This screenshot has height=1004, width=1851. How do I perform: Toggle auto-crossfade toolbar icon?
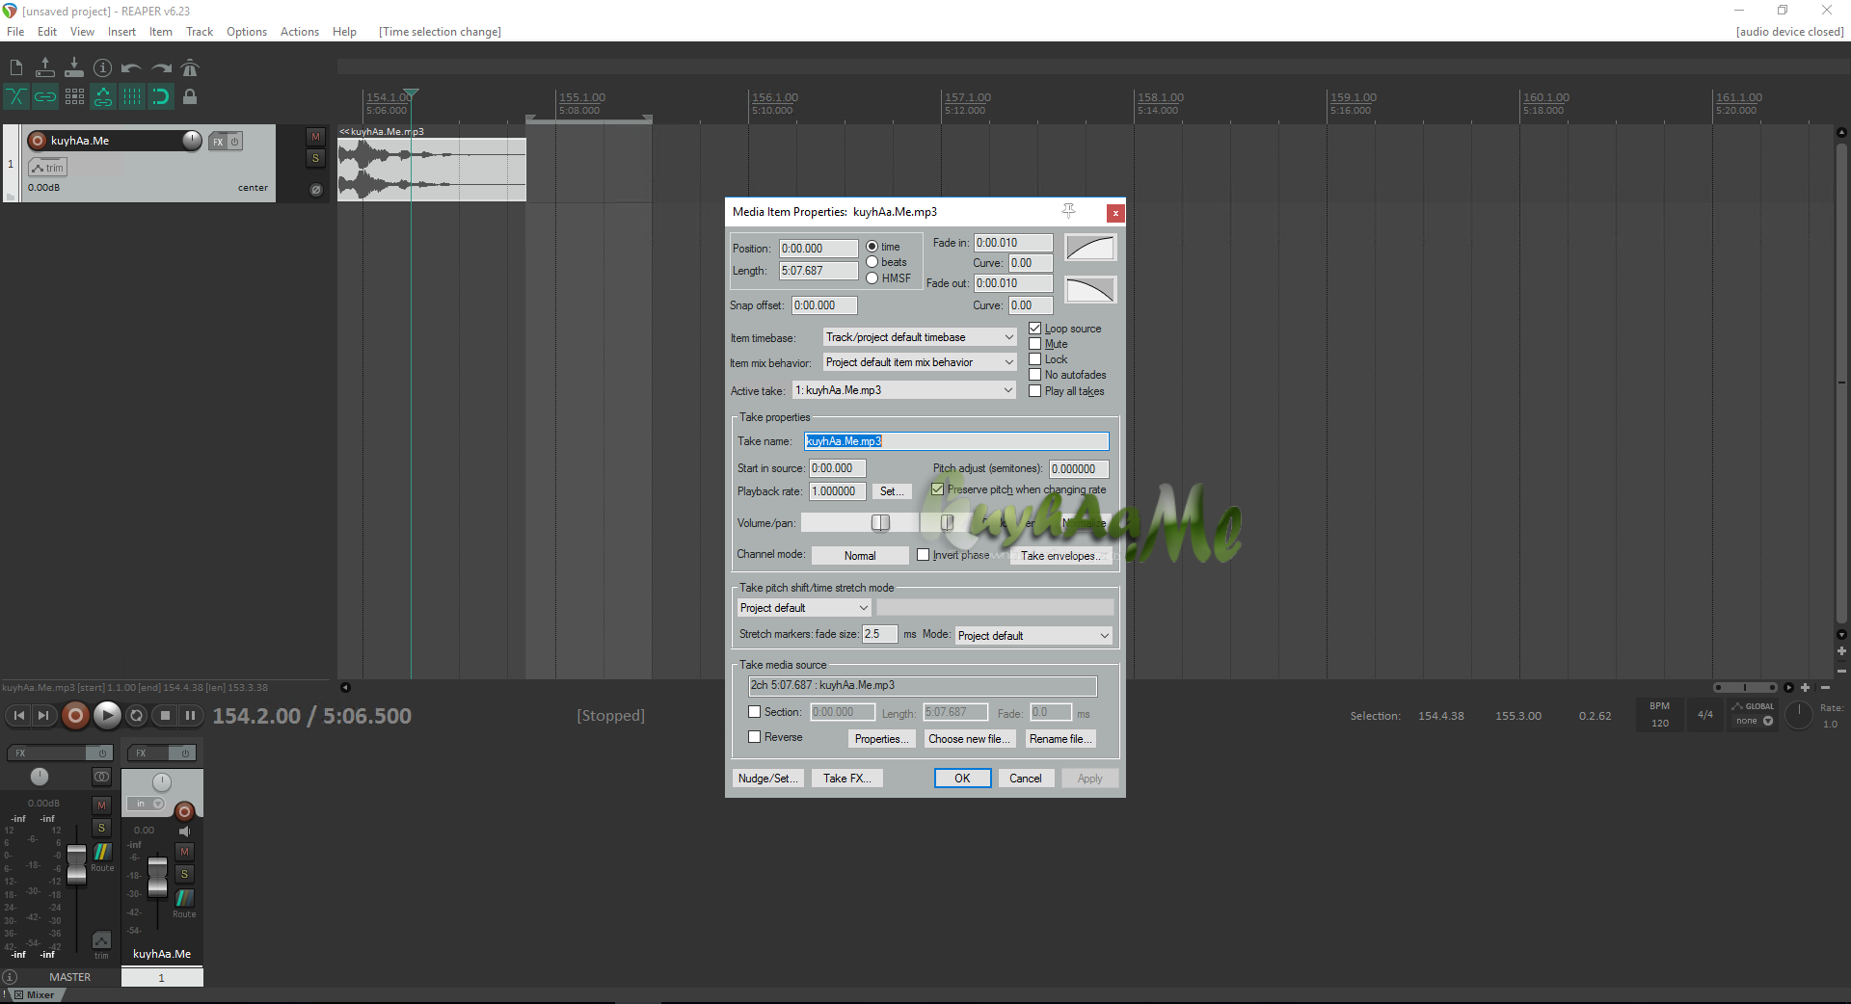[16, 96]
